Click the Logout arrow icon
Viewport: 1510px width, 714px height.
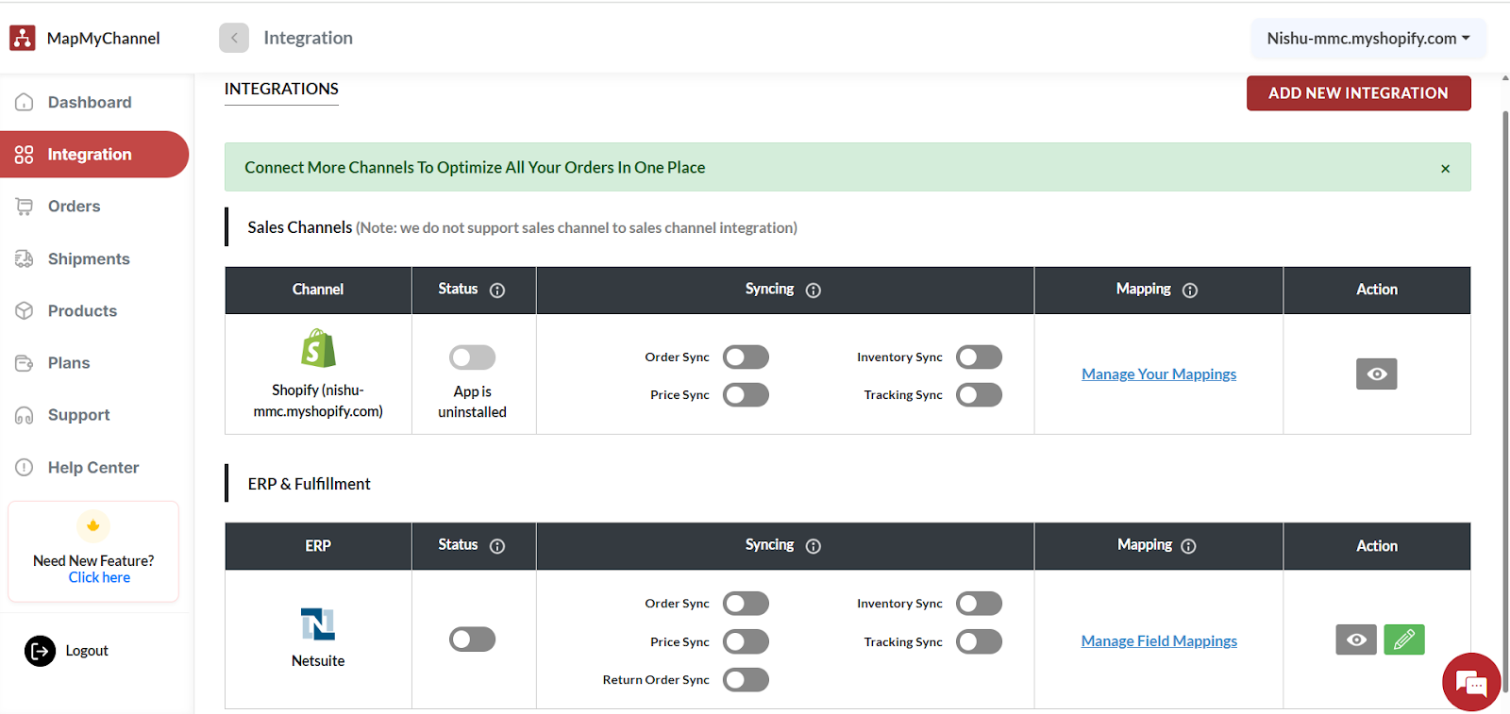point(40,651)
